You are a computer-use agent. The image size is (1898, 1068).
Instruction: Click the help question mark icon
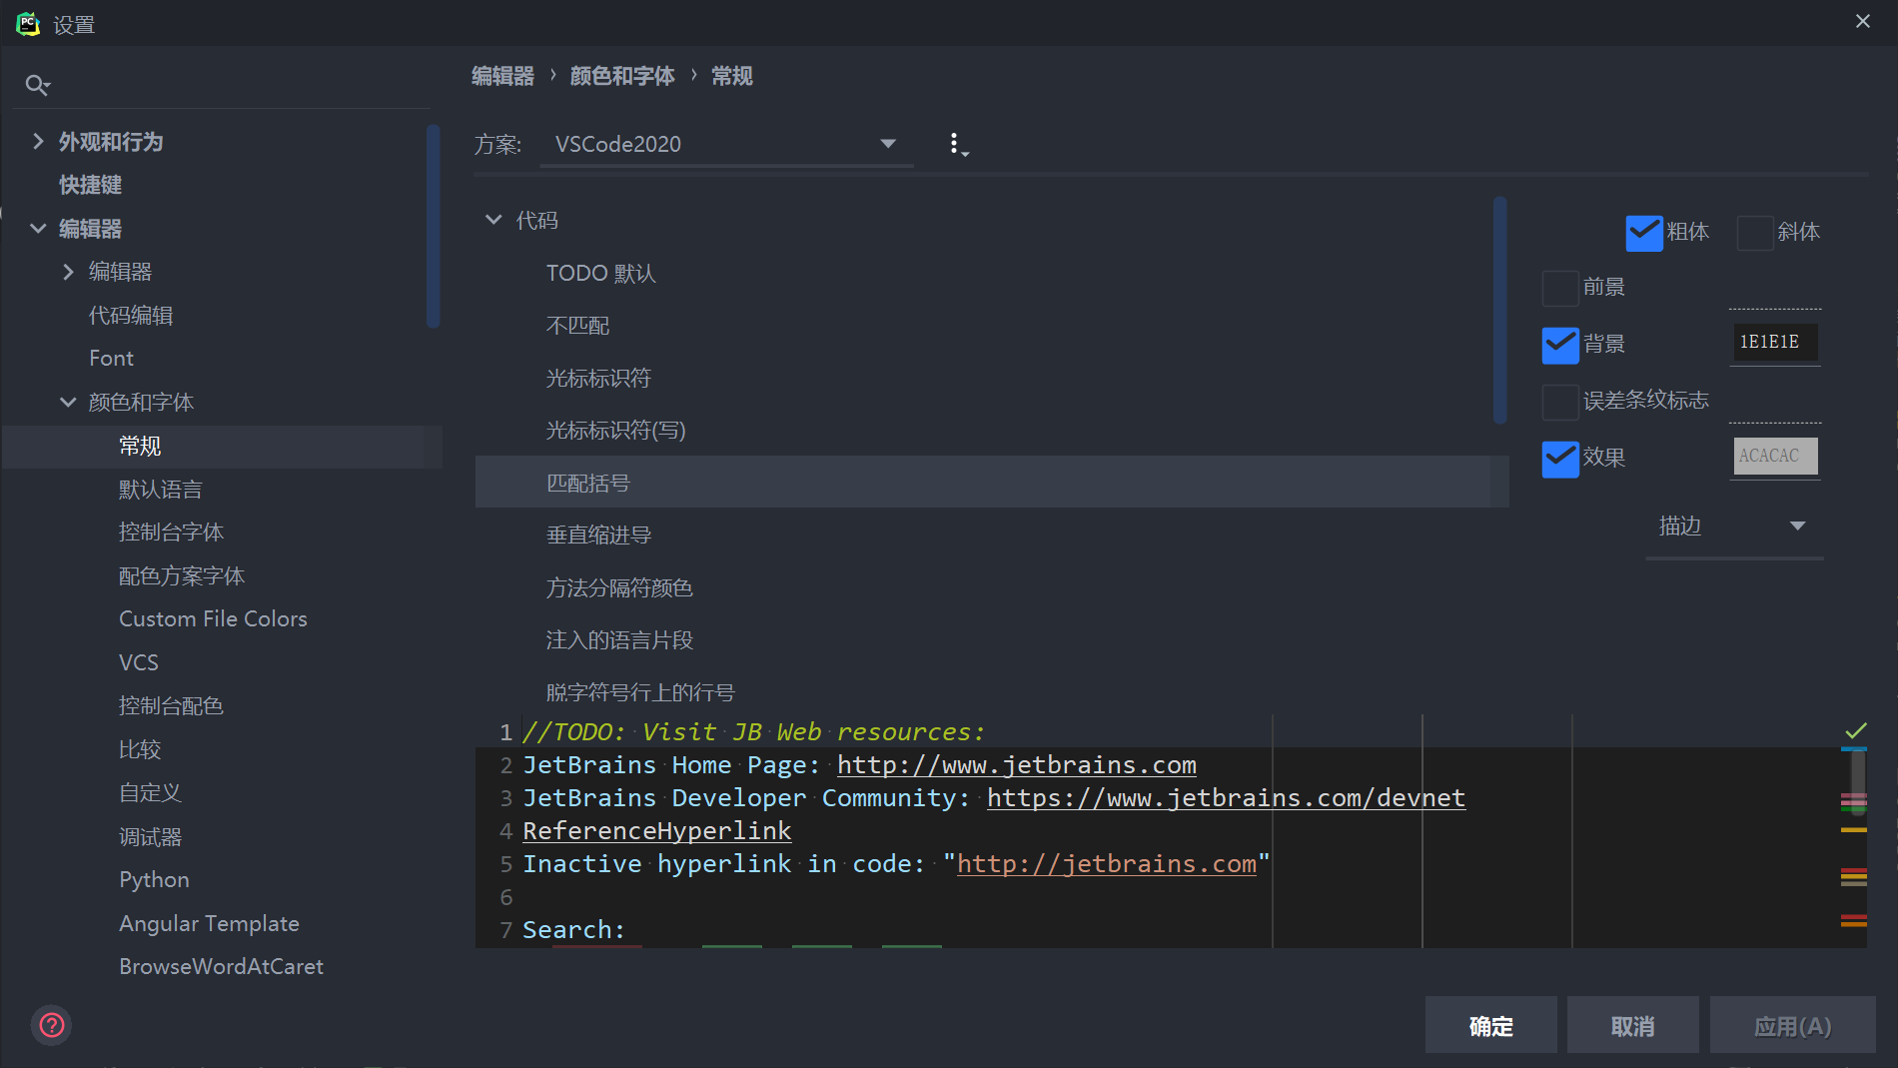click(51, 1024)
